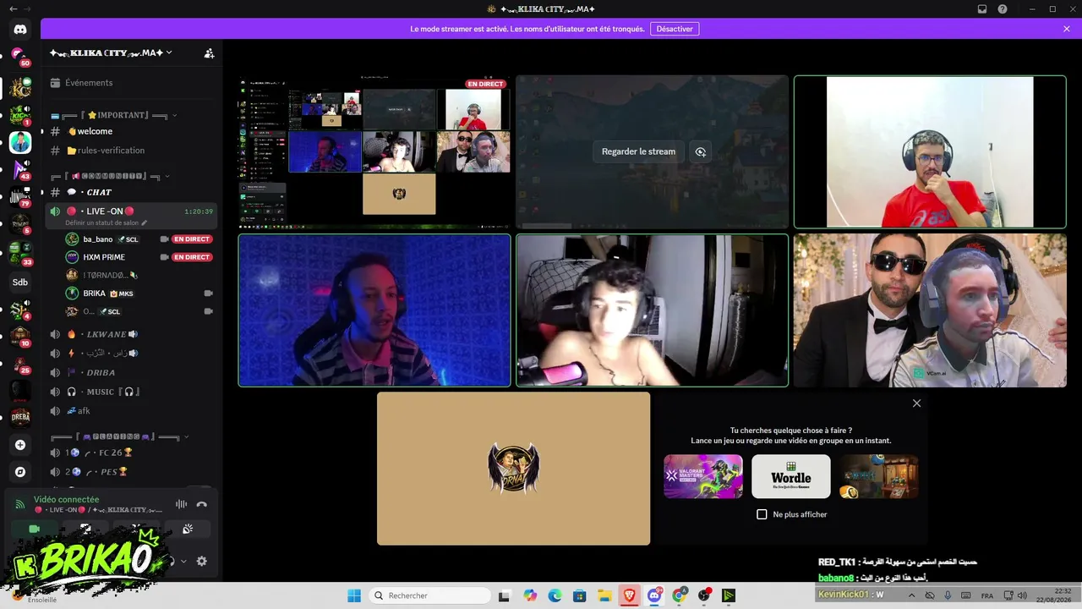This screenshot has height=609, width=1082.
Task: Click the Windows Rechercher search box
Action: [431, 595]
